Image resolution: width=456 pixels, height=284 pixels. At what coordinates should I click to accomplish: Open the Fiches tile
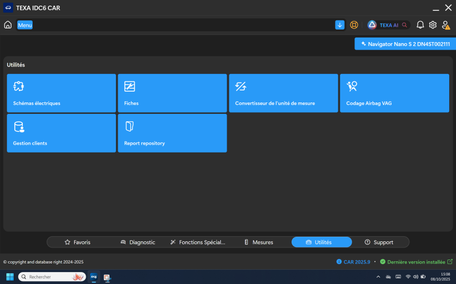172,93
